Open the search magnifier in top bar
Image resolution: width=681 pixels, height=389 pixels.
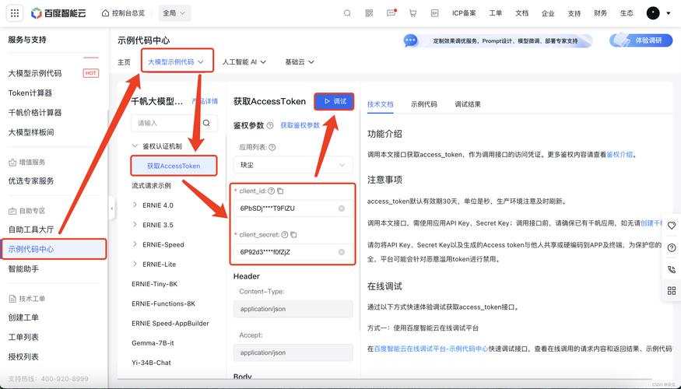coord(347,13)
